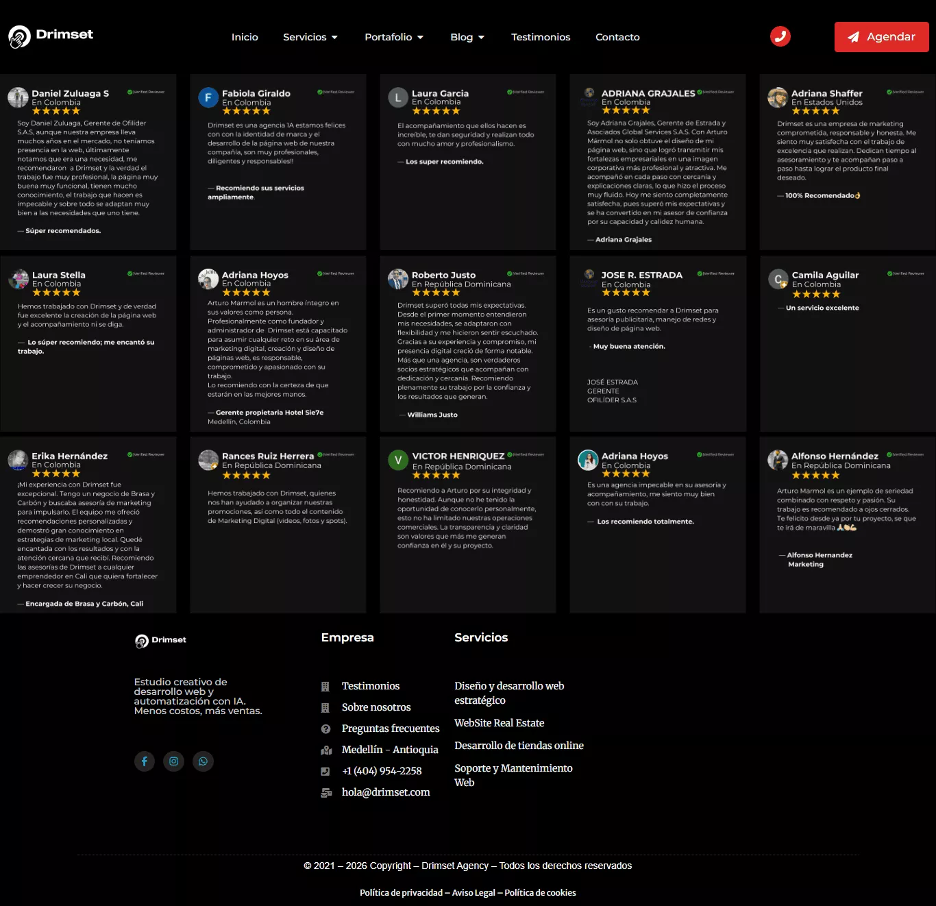Open the Instagram icon in footer

(x=174, y=761)
